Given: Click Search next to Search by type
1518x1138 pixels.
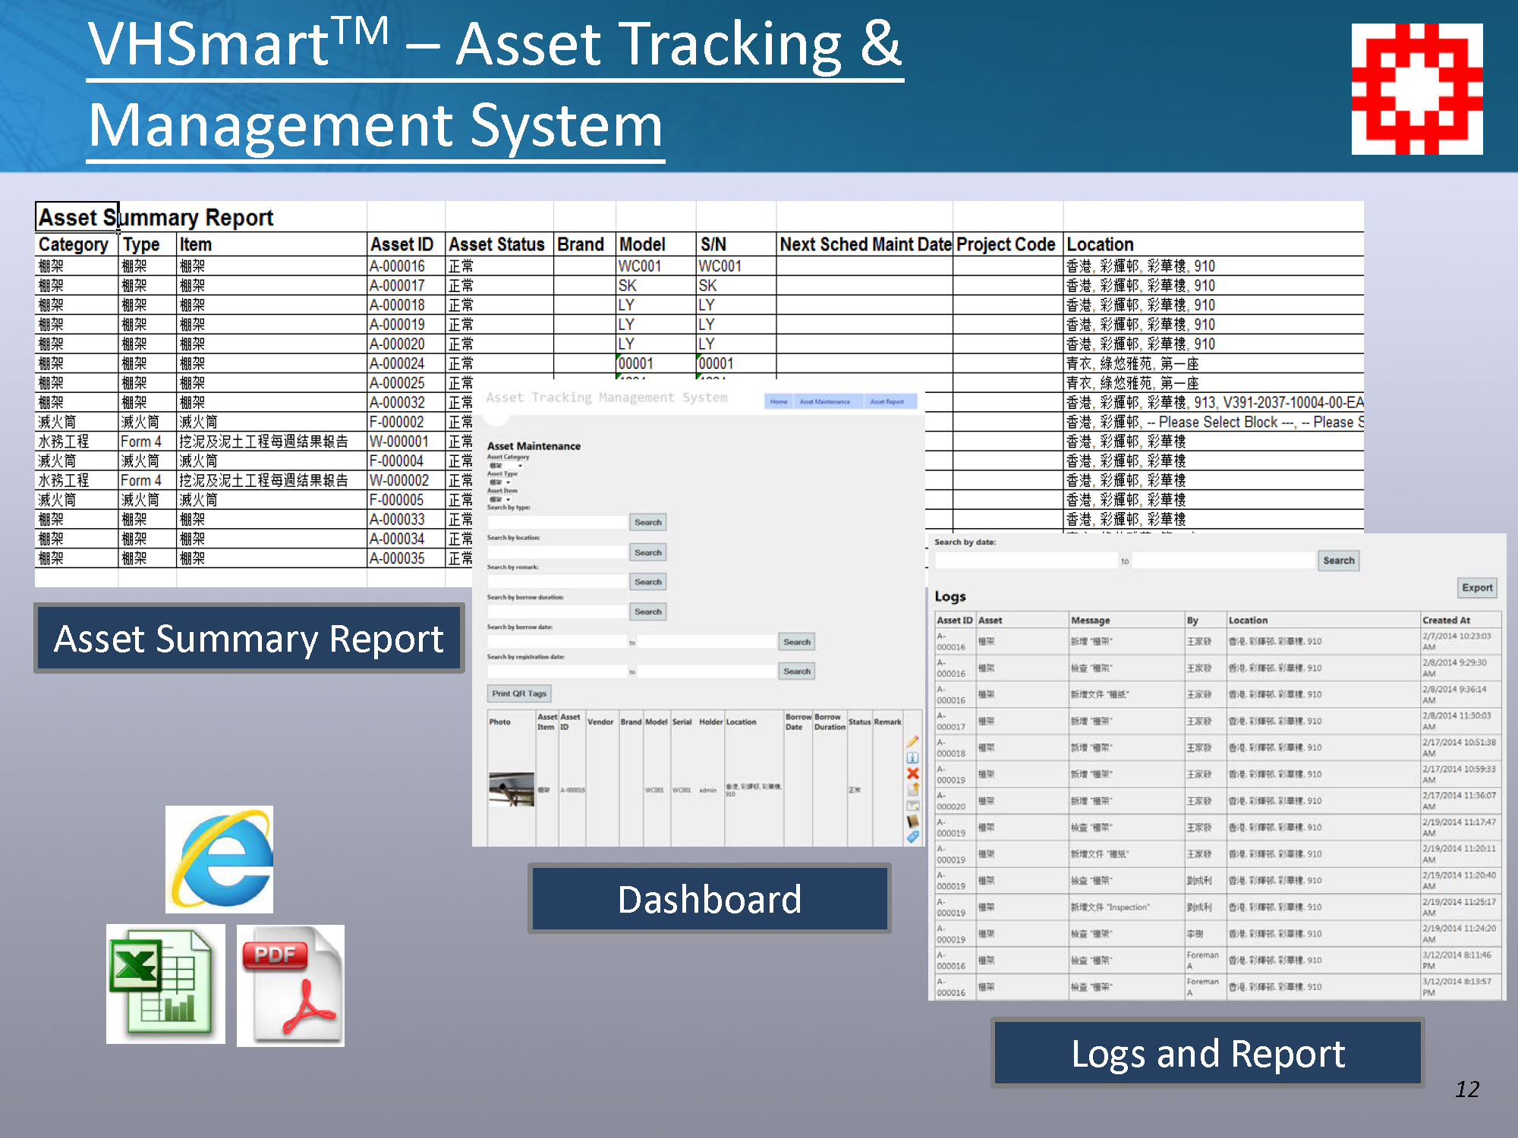Looking at the screenshot, I should pos(648,522).
